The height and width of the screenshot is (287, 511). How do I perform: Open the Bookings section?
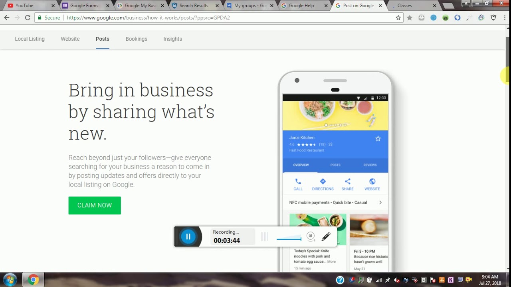click(136, 39)
